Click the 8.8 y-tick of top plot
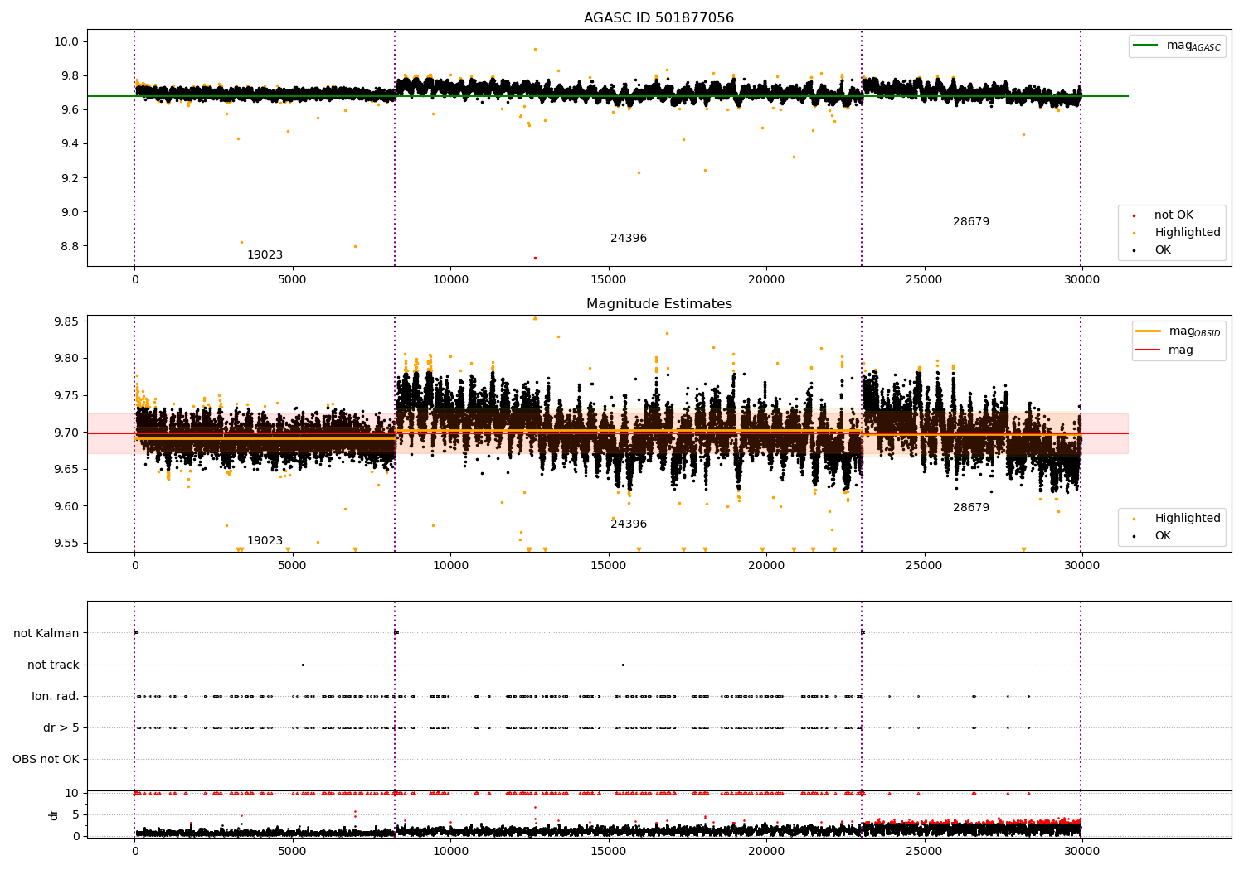Image resolution: width=1244 pixels, height=870 pixels. tap(70, 247)
